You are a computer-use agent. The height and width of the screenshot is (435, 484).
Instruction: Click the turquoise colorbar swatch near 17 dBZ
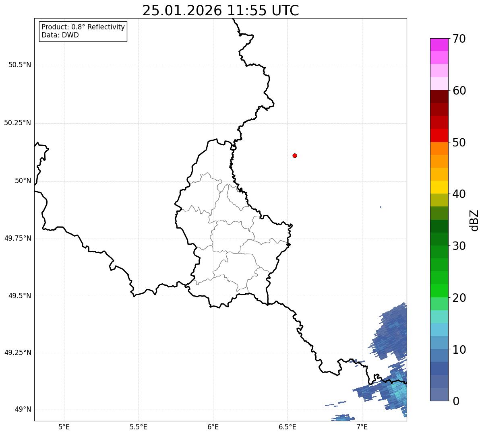pyautogui.click(x=439, y=317)
